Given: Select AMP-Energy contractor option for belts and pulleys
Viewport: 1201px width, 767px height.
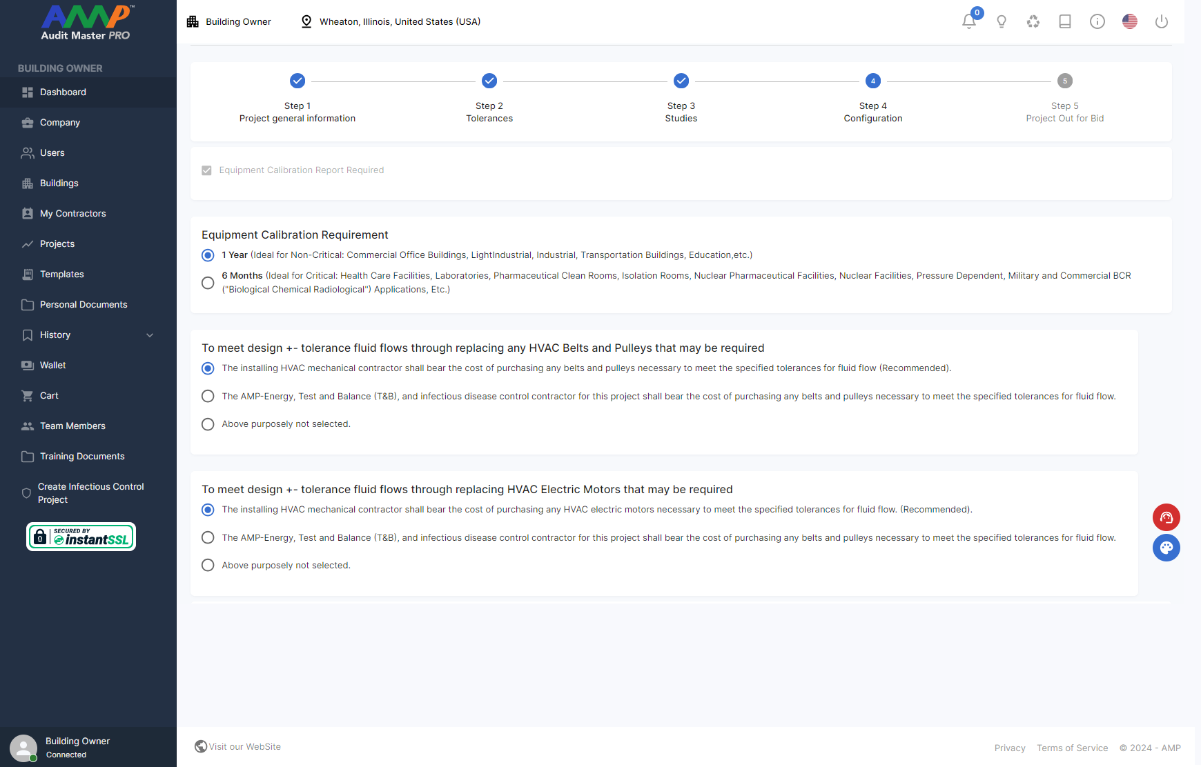Looking at the screenshot, I should (208, 396).
